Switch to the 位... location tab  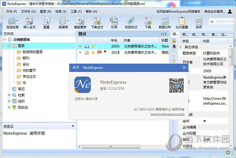(x=224, y=35)
